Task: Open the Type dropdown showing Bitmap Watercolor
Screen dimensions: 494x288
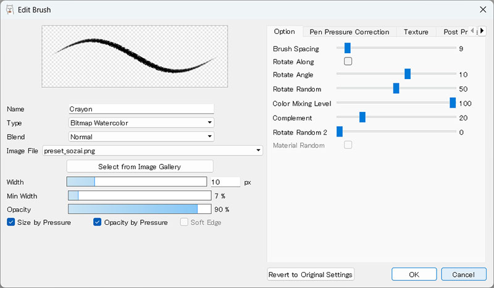Action: point(141,122)
